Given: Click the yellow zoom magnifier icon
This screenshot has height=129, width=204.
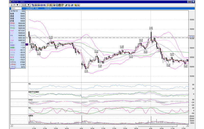Looking at the screenshot, I should pos(76,5).
